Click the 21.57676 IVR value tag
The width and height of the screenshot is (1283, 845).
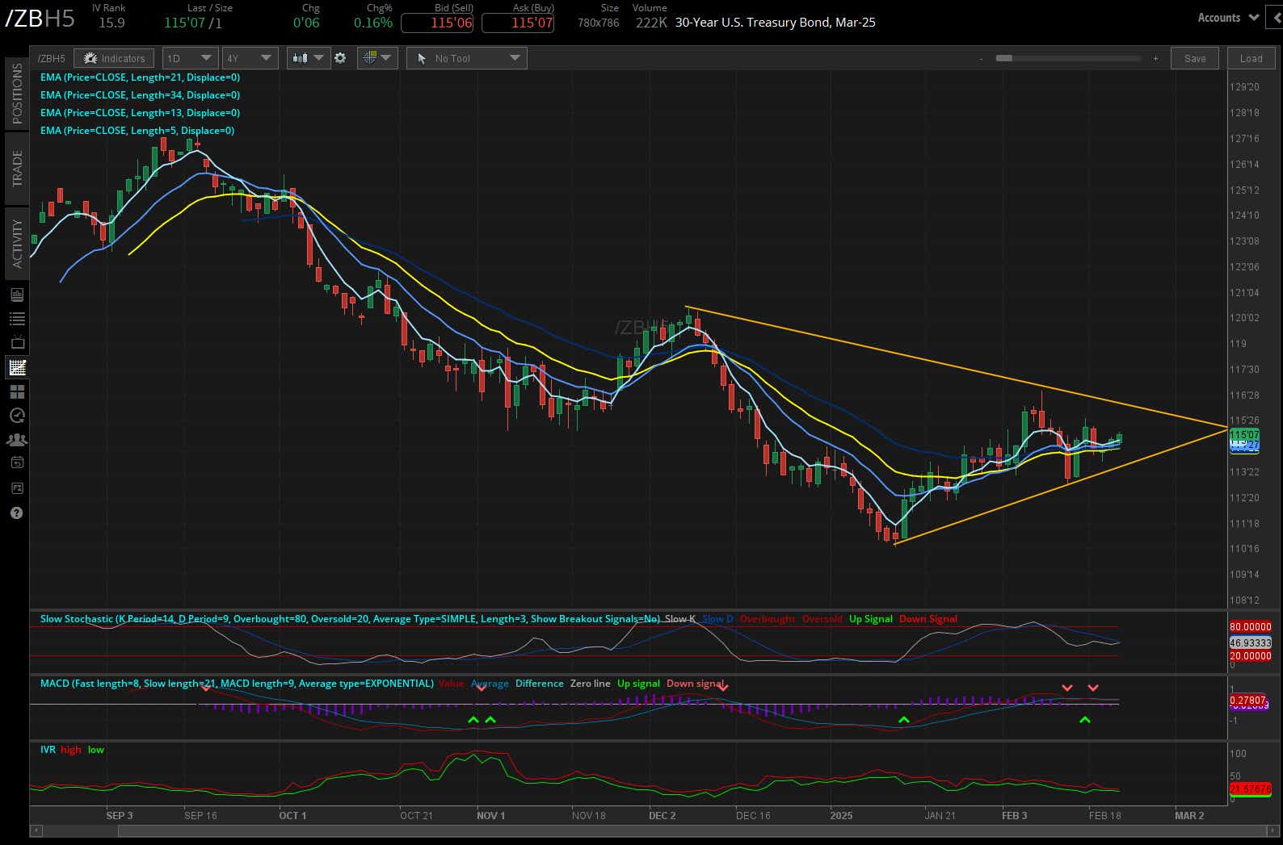(x=1251, y=789)
